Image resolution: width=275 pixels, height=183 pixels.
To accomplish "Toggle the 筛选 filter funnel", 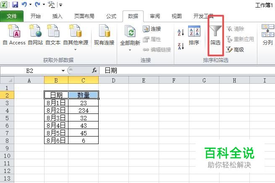I will [x=215, y=35].
